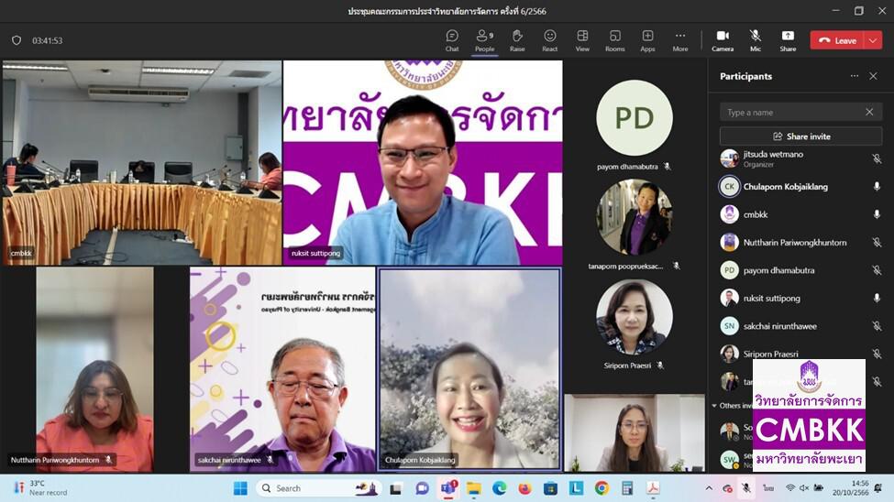
Task: Collapse the Others invited section
Action: pos(714,406)
